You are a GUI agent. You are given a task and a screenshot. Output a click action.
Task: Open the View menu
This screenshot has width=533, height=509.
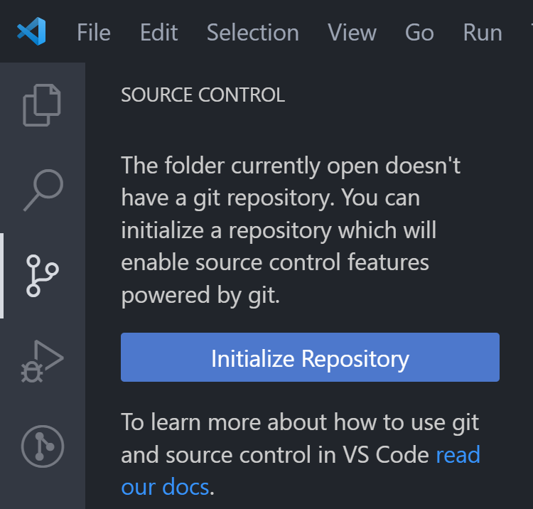click(352, 33)
